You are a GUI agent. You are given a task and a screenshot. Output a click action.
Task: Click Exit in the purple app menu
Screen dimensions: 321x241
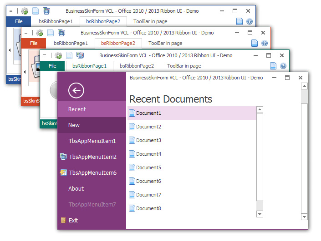pyautogui.click(x=92, y=221)
